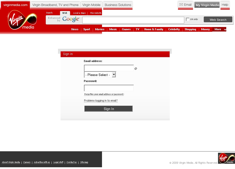Screen dimensions: 235x169
Task: Open the Virgin Mobile tab
Action: [91, 5]
